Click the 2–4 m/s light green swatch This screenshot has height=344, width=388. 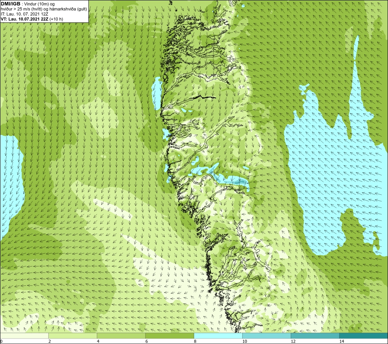click(x=73, y=336)
